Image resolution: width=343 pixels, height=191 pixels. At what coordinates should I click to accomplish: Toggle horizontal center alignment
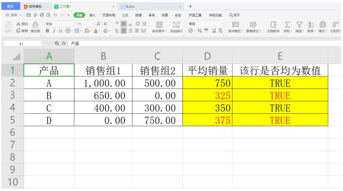click(x=124, y=31)
